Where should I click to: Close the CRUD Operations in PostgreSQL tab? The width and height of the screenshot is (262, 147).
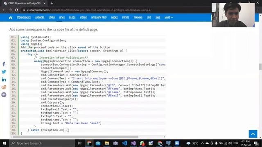pos(45,3)
